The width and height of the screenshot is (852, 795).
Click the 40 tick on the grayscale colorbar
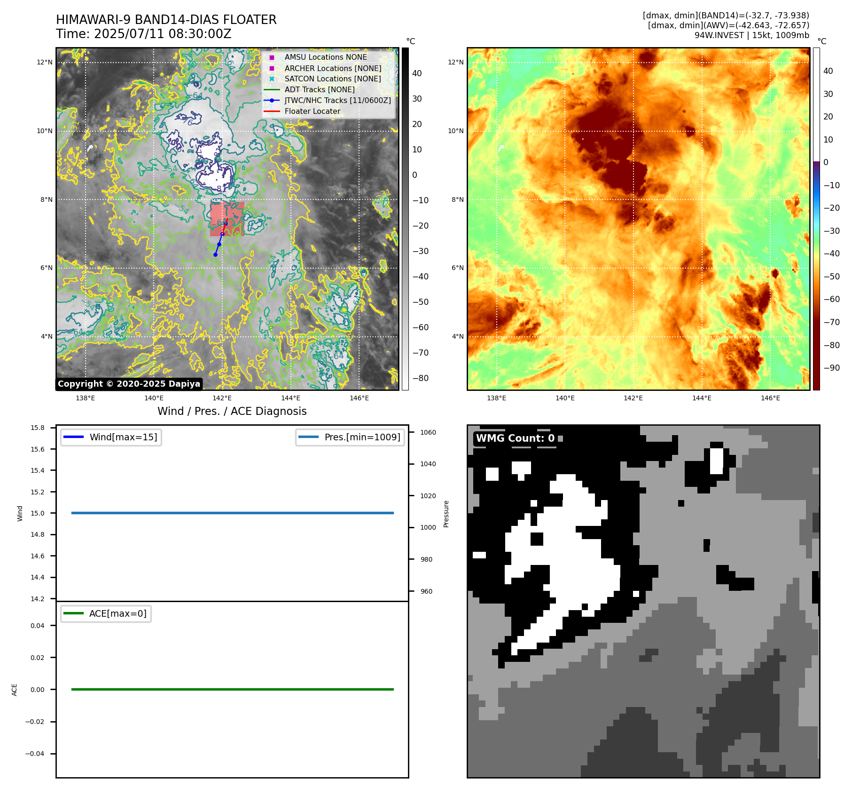click(417, 73)
